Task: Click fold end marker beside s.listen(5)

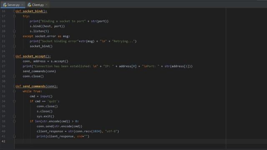Action: (x=14, y=31)
